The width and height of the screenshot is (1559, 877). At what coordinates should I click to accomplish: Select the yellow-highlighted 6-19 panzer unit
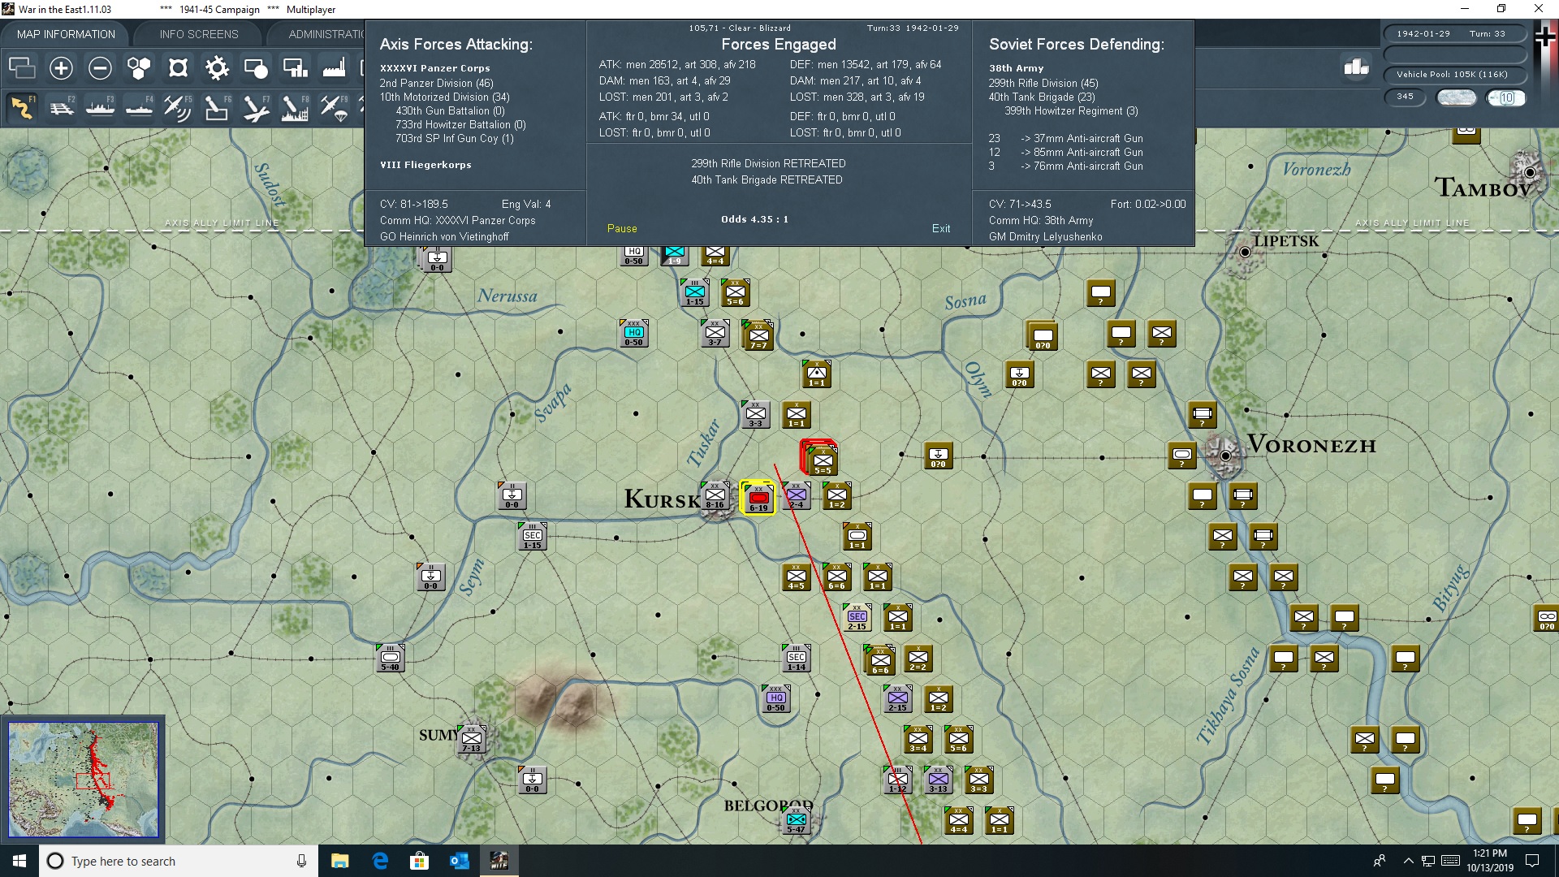tap(758, 498)
